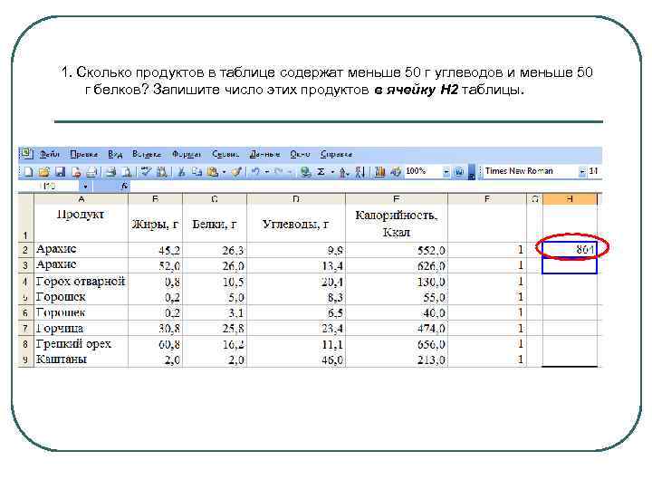The height and width of the screenshot is (489, 652).
Task: Click the Жиры, г header cell
Action: [x=155, y=224]
